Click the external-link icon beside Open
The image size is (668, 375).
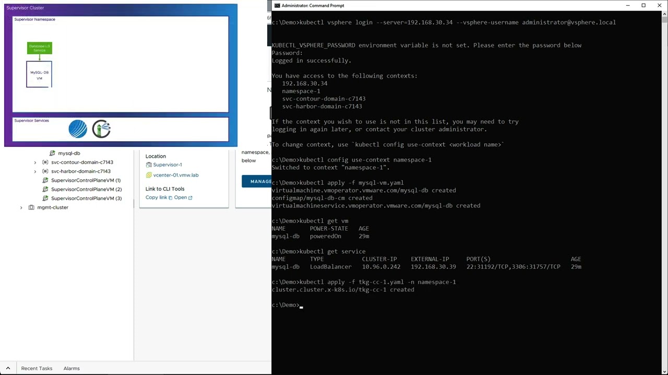(190, 198)
